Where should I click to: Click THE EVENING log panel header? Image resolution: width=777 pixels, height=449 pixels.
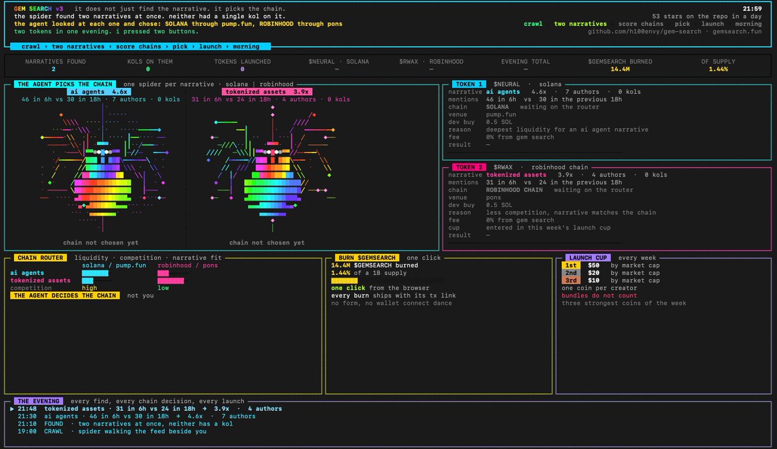click(39, 401)
